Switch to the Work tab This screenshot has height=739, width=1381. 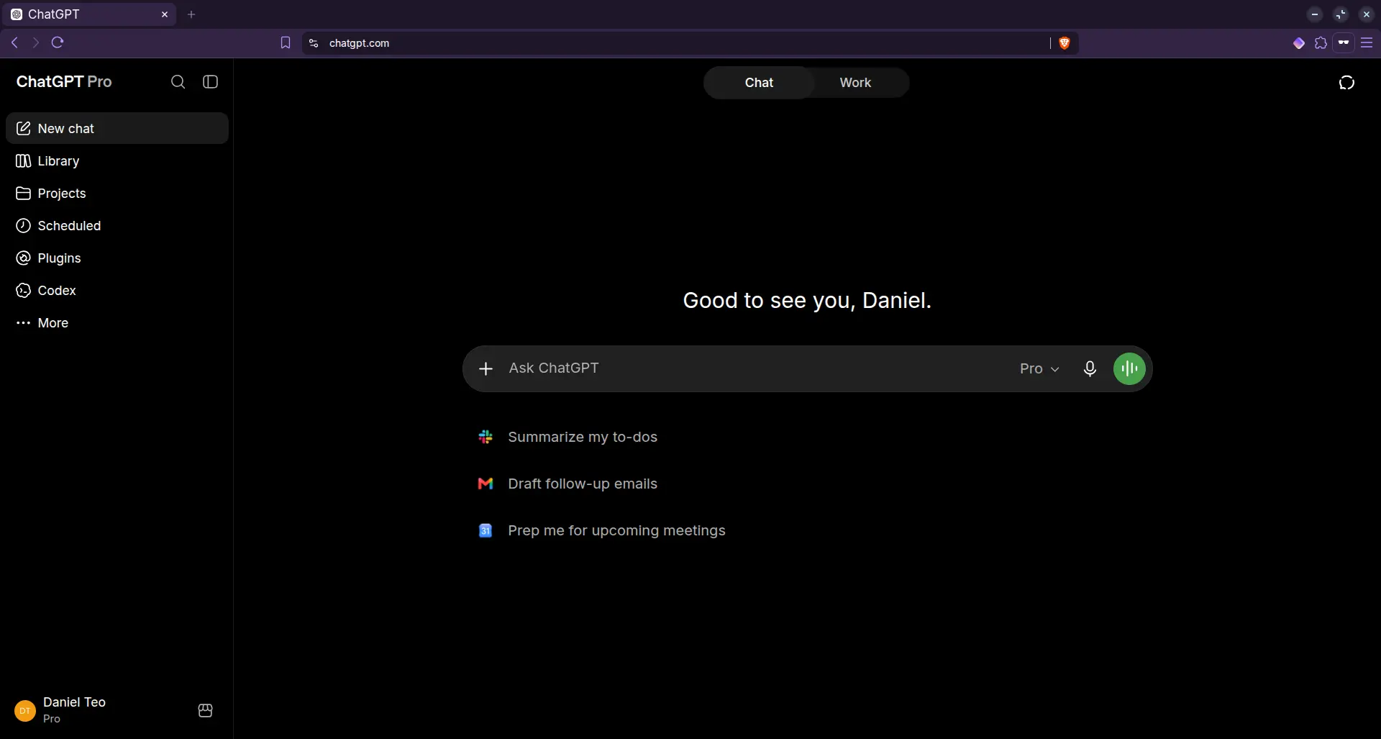coord(855,83)
